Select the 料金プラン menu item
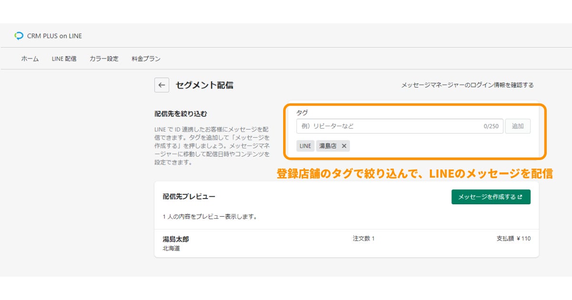The height and width of the screenshot is (300, 572). point(146,59)
